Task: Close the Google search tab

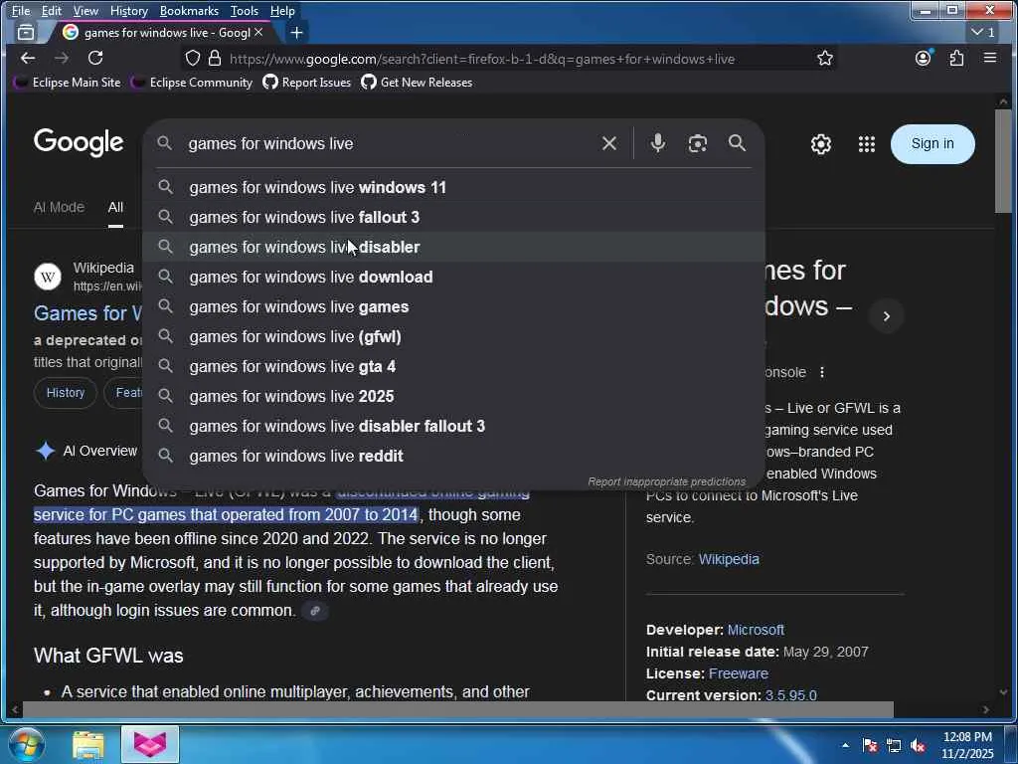Action: (258, 32)
